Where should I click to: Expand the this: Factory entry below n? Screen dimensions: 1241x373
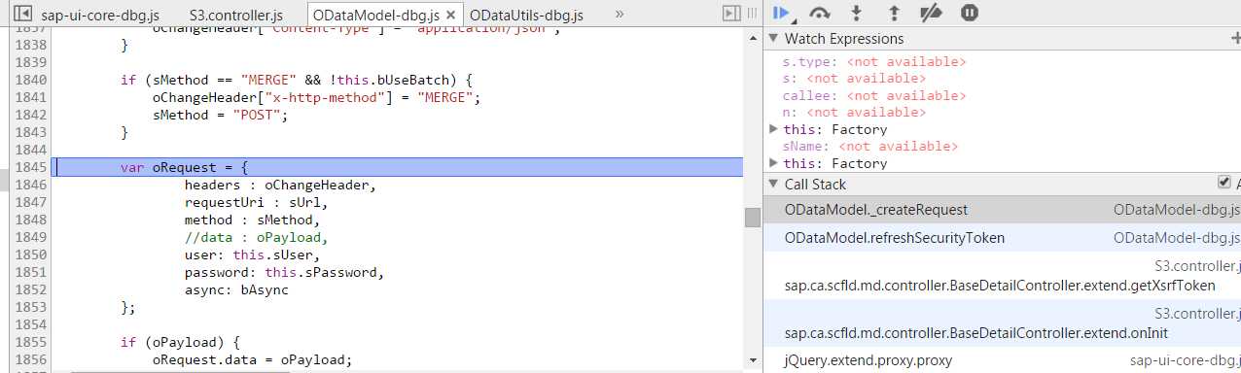[773, 129]
